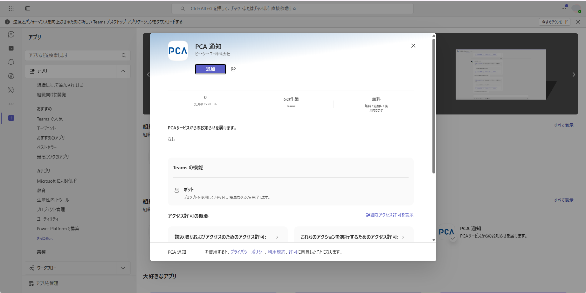This screenshot has width=586, height=293.
Task: Open the Calendar icon in left rail
Action: 11,48
